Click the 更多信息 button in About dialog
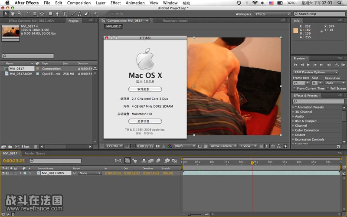This screenshot has width=347, height=217. coord(145,122)
